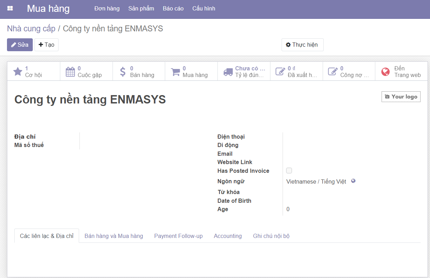Expand the Thực hiện action dropdown
Screen dimensions: 430x278
(302, 45)
